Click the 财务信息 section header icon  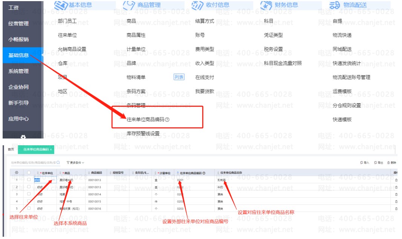click(x=266, y=5)
